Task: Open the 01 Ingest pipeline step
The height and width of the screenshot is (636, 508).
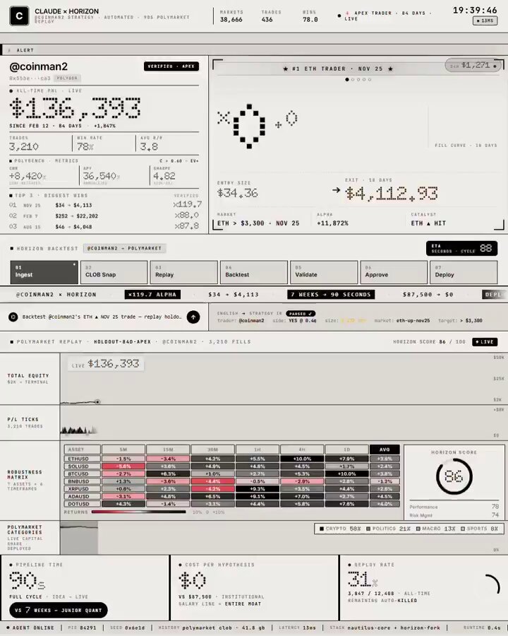Action: tap(44, 272)
